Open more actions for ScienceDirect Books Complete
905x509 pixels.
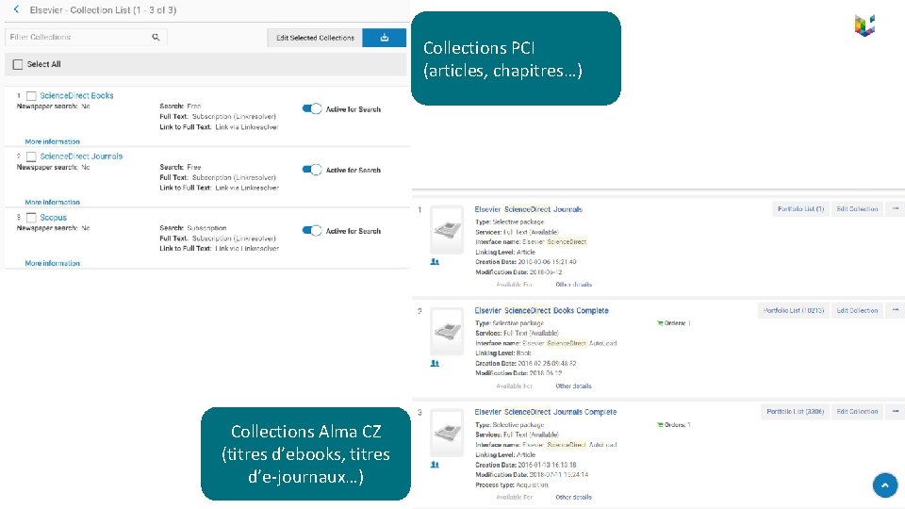[896, 310]
